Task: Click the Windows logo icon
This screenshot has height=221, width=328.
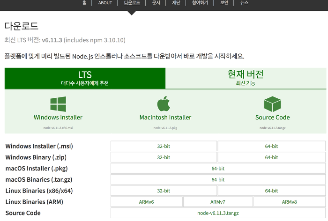Action: (58, 104)
